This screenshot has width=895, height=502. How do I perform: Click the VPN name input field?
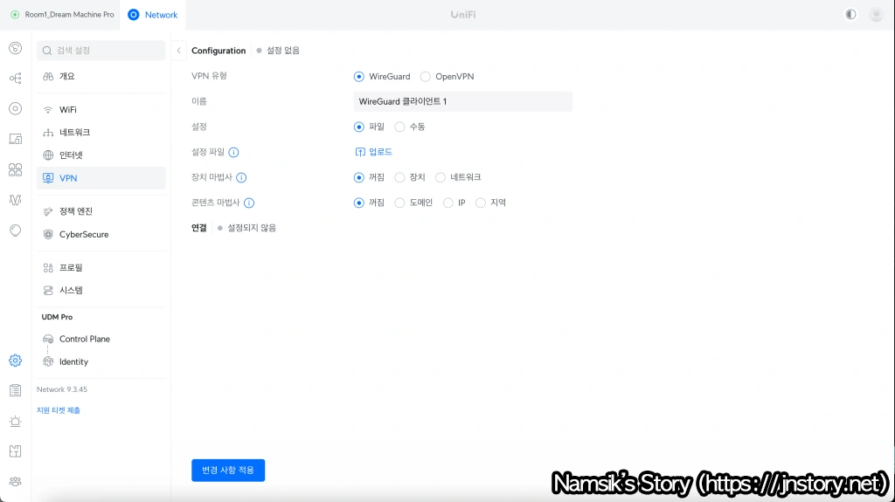coord(462,102)
